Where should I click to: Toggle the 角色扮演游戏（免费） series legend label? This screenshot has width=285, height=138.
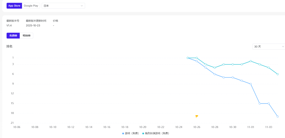point(157,134)
